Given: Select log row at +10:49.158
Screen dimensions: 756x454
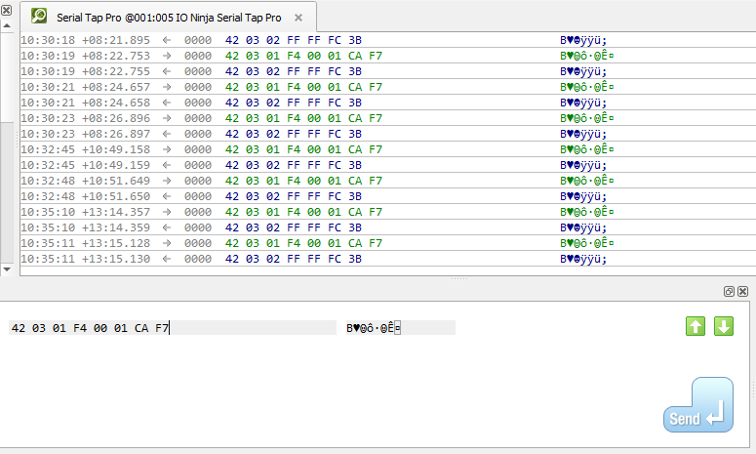Looking at the screenshot, I should coord(388,149).
